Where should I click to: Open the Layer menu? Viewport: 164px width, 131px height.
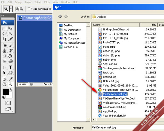28,2
